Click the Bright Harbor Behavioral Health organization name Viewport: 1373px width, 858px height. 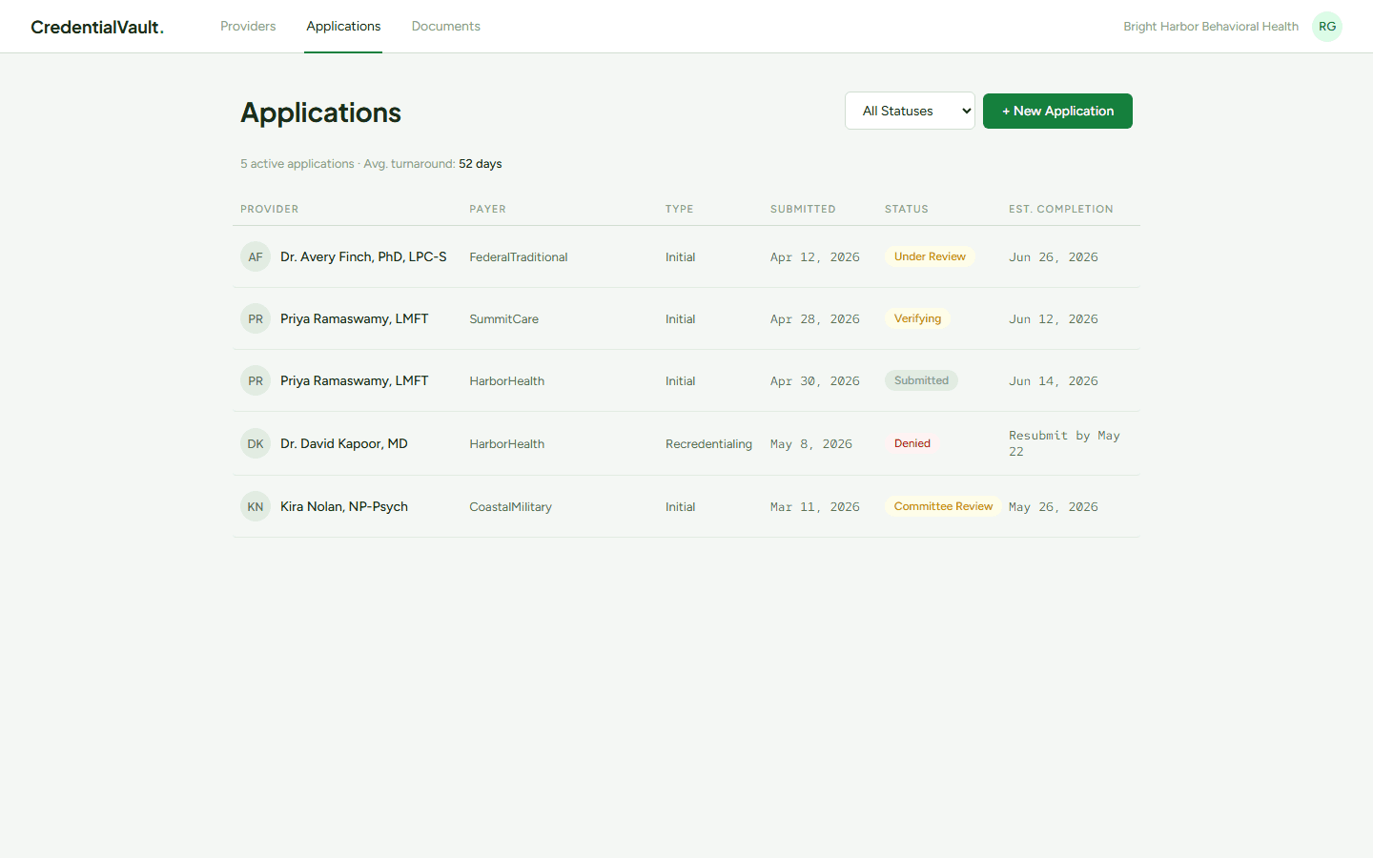coord(1211,27)
